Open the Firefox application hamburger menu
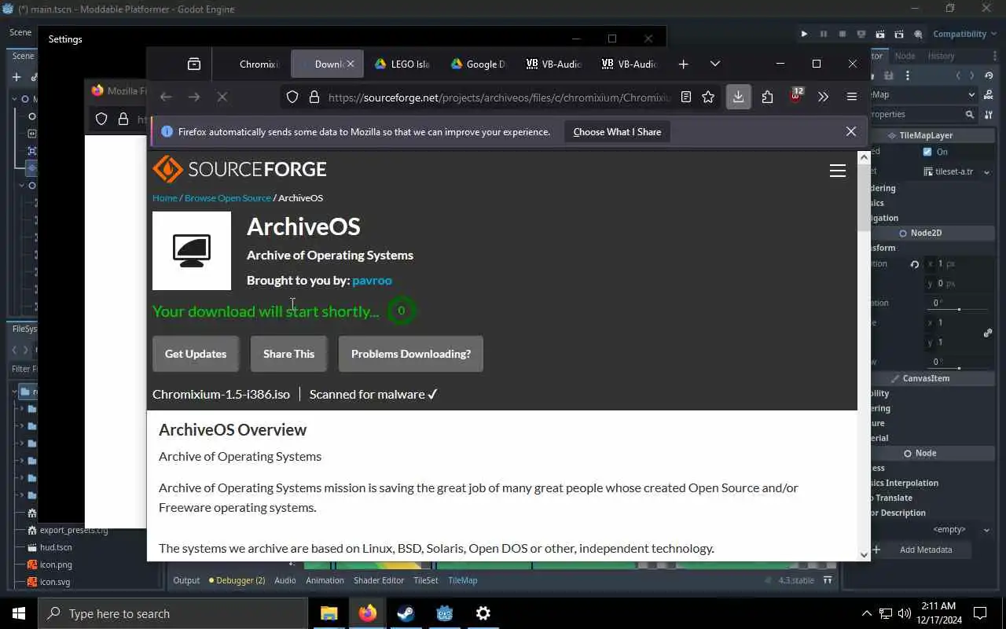 click(851, 97)
